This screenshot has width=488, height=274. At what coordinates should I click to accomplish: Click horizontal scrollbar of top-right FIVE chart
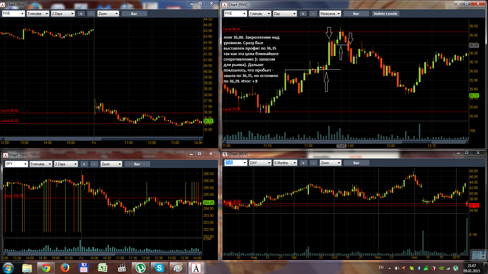[x=346, y=142]
